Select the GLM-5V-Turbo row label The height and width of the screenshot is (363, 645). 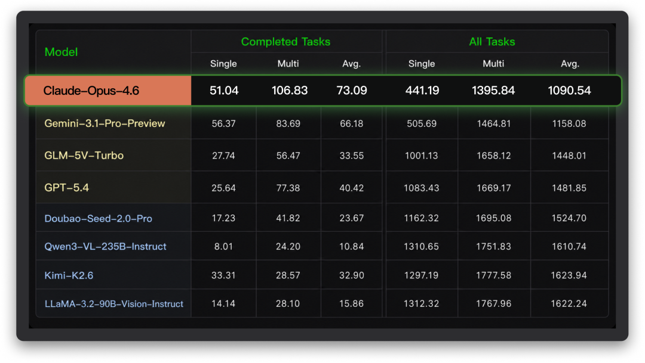[84, 156]
